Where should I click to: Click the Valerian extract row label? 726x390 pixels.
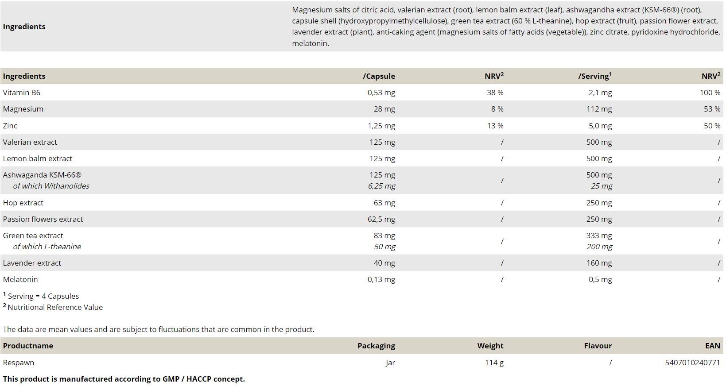click(x=30, y=142)
